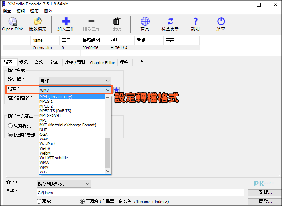Choose WAV from format list
Image resolution: width=282 pixels, height=206 pixels.
click(x=72, y=139)
